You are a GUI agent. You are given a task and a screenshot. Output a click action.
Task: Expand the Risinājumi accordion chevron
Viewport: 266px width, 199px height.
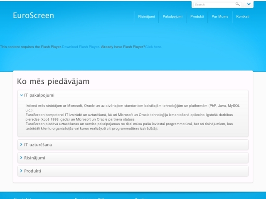(21, 158)
